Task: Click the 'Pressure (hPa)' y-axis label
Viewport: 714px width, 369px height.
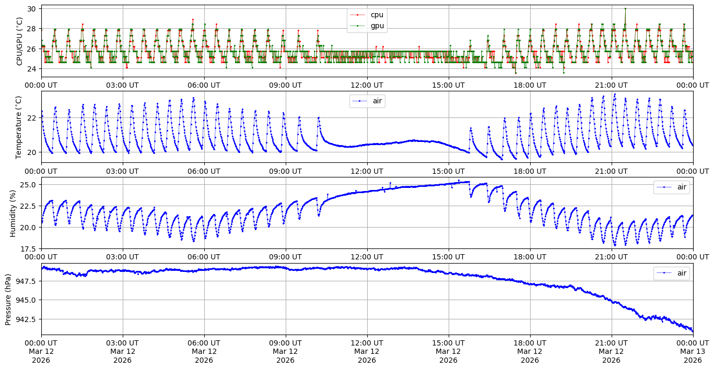Action: click(9, 299)
